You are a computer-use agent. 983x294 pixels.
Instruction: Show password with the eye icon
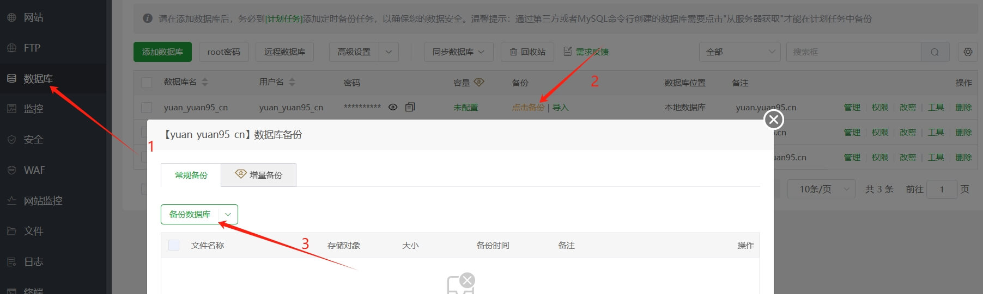(393, 107)
